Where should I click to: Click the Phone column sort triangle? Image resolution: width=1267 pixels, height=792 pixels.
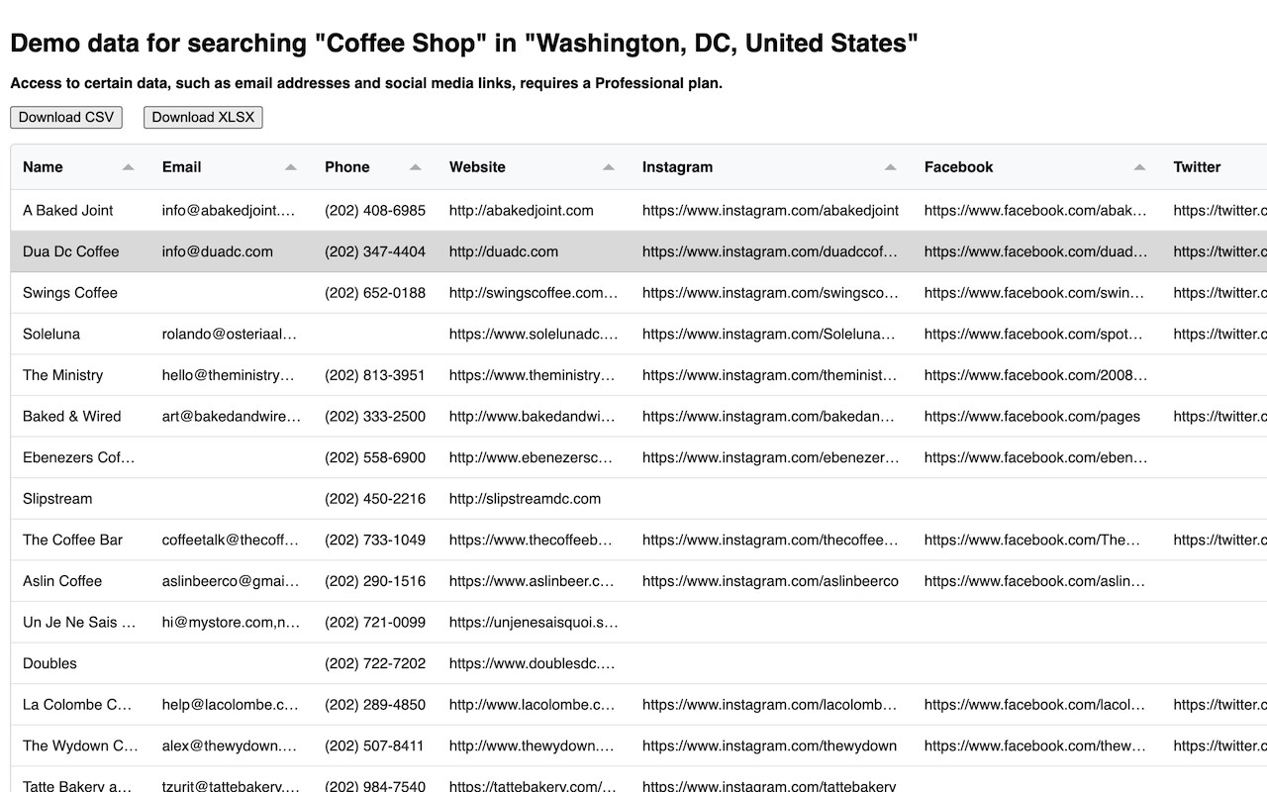point(415,167)
